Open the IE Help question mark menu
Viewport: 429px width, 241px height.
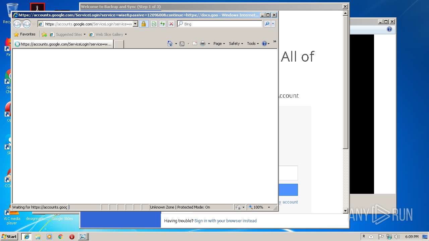coord(265,44)
